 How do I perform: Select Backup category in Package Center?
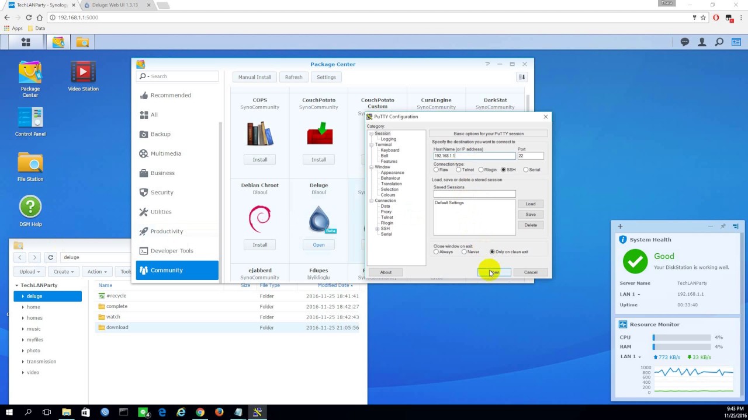tap(177, 134)
